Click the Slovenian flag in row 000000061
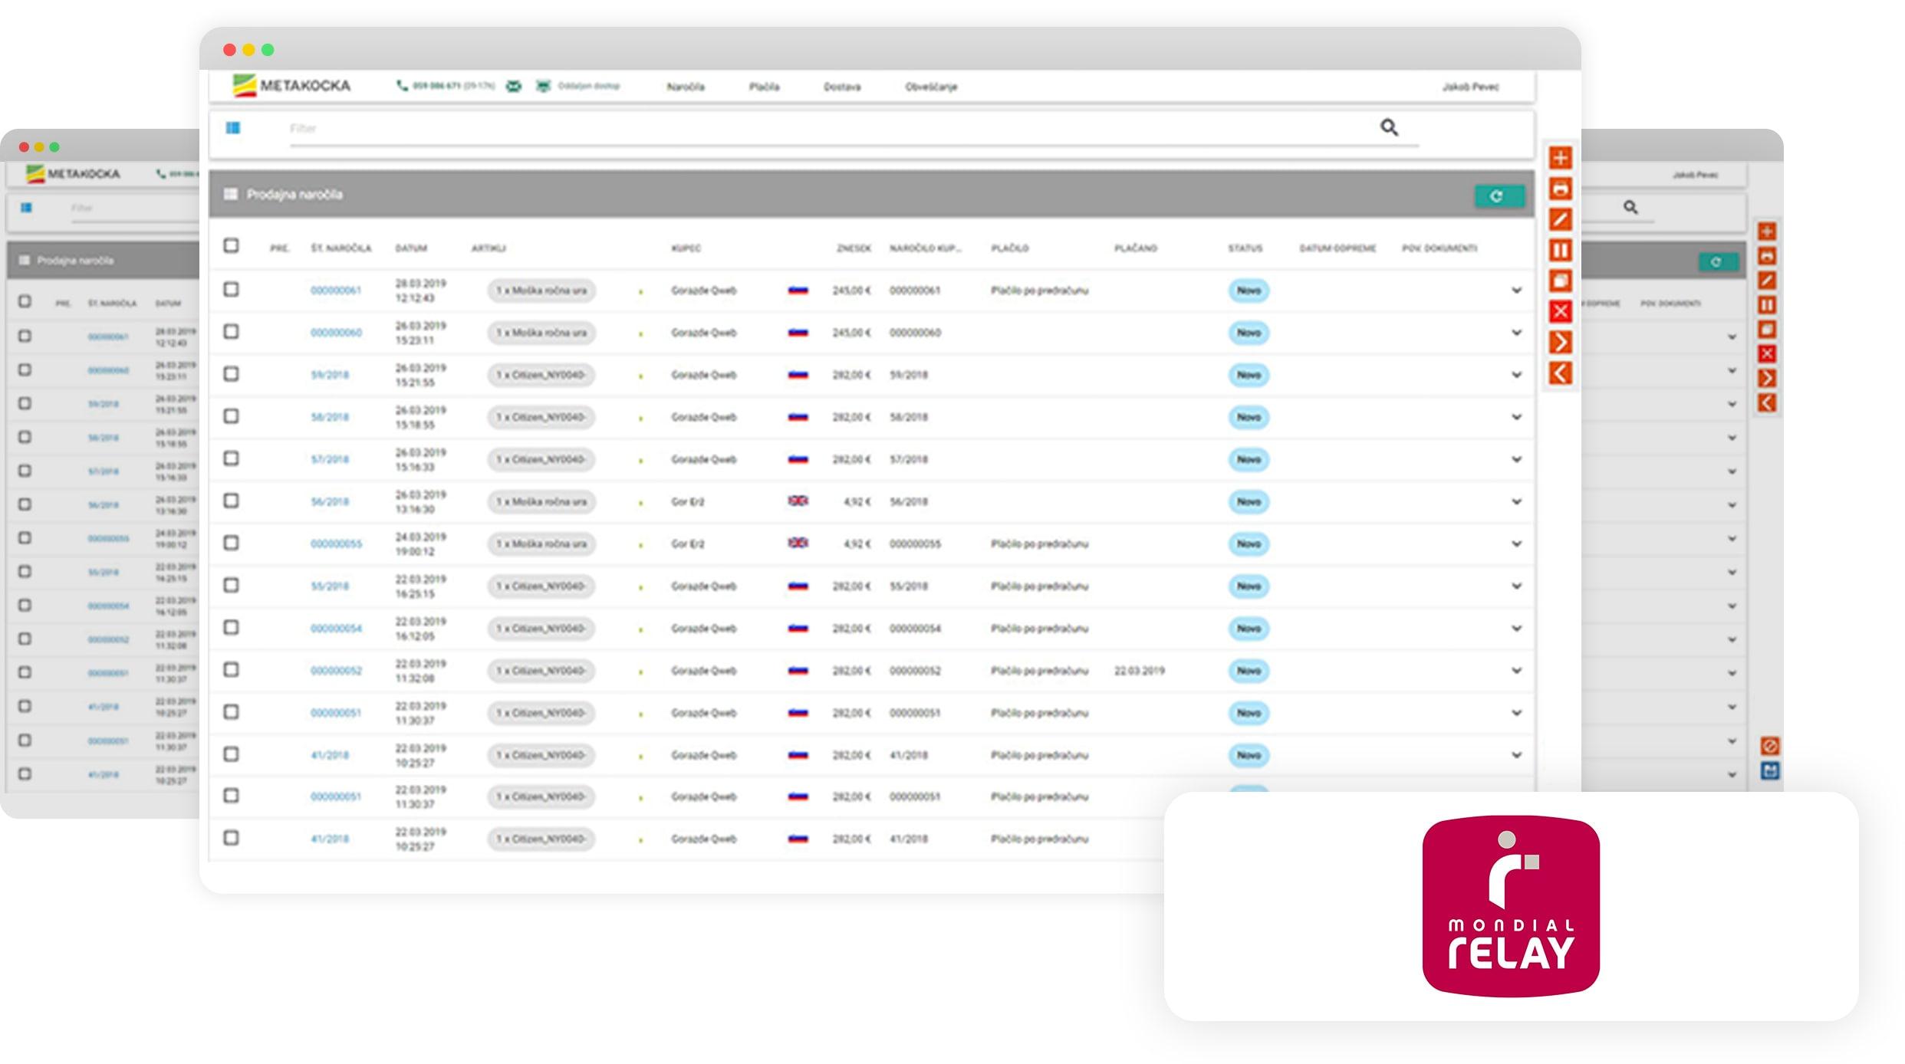Image resolution: width=1905 pixels, height=1064 pixels. pyautogui.click(x=798, y=291)
